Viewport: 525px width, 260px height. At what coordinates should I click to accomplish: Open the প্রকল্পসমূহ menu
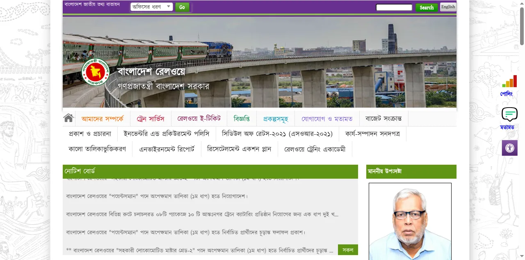[276, 119]
